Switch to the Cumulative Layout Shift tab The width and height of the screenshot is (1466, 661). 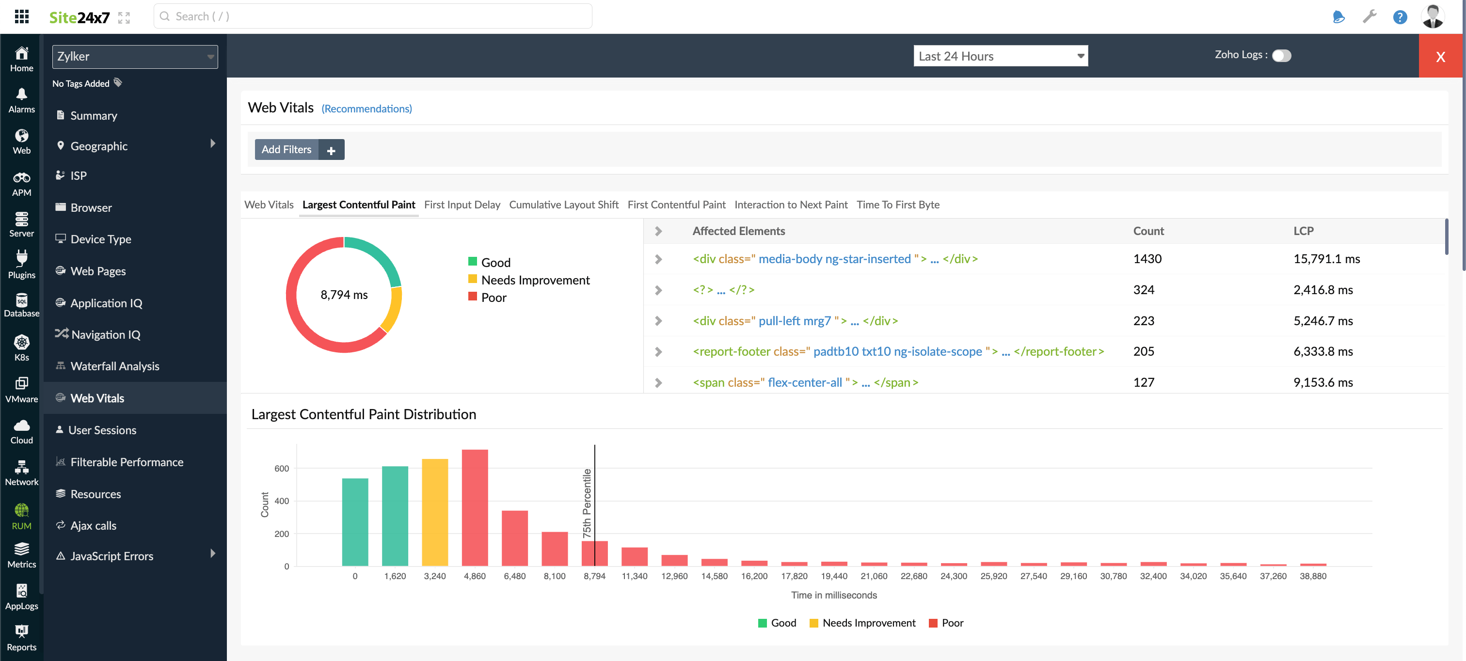563,205
